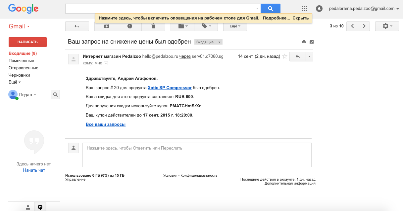
Task: Reply using the arrow button
Action: (x=298, y=56)
